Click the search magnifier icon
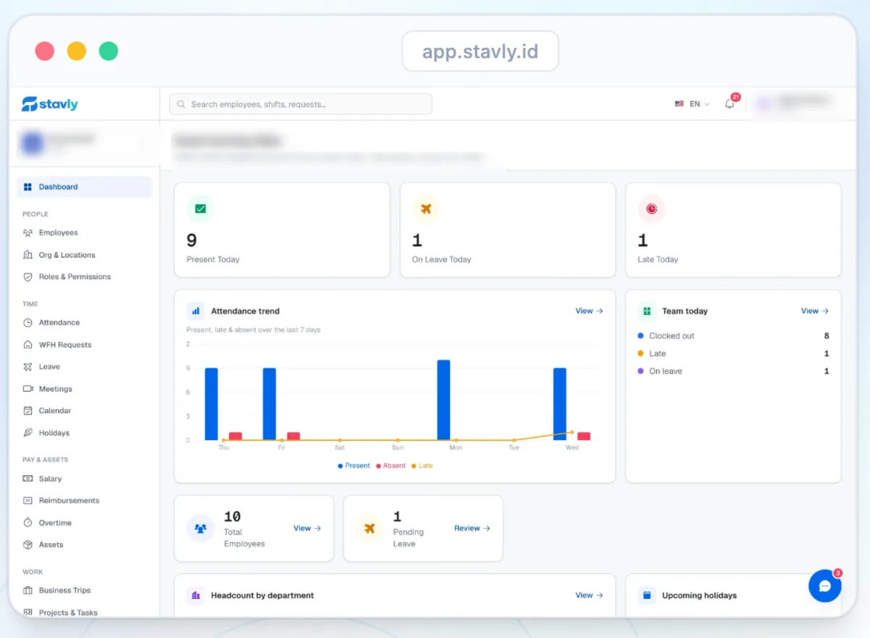 [x=181, y=104]
